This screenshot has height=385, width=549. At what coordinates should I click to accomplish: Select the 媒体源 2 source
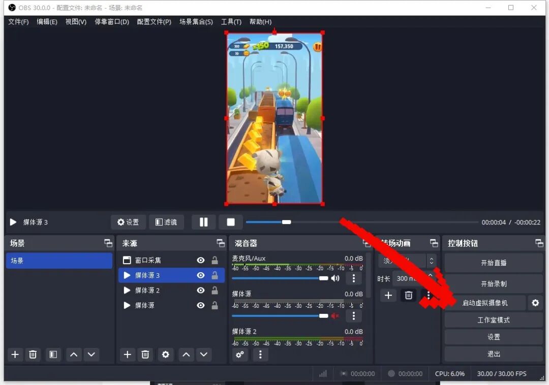click(171, 290)
